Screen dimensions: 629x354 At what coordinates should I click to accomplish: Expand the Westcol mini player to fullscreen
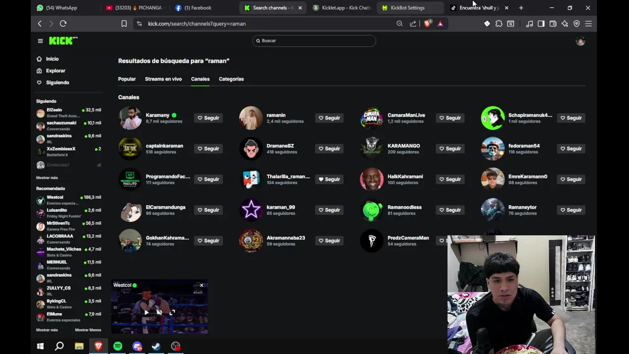(x=172, y=312)
